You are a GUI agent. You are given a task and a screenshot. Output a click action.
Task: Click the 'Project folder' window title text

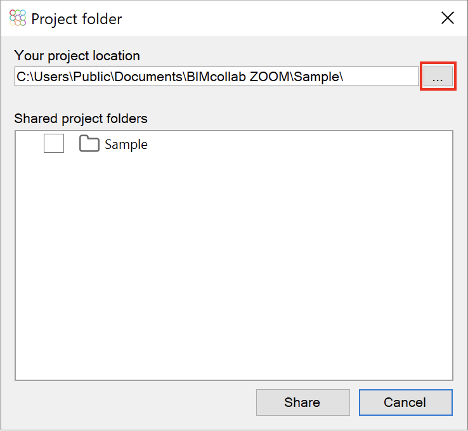[x=77, y=20]
